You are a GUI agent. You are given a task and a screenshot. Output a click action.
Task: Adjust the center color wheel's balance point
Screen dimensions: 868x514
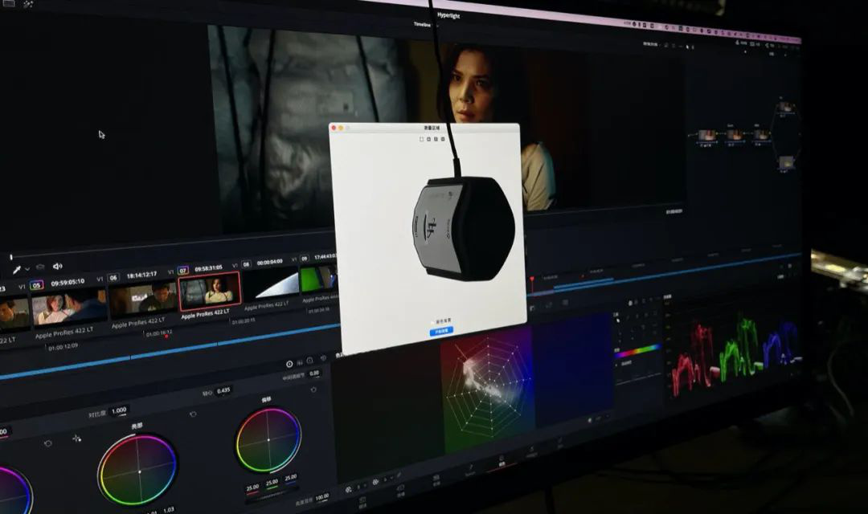pos(139,471)
